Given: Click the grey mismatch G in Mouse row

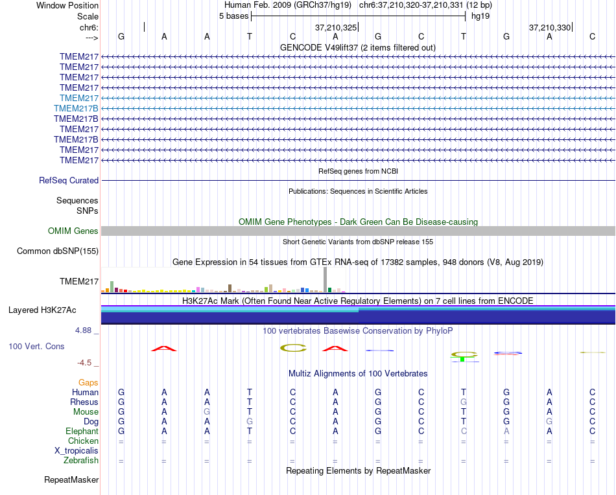Looking at the screenshot, I should tap(207, 412).
